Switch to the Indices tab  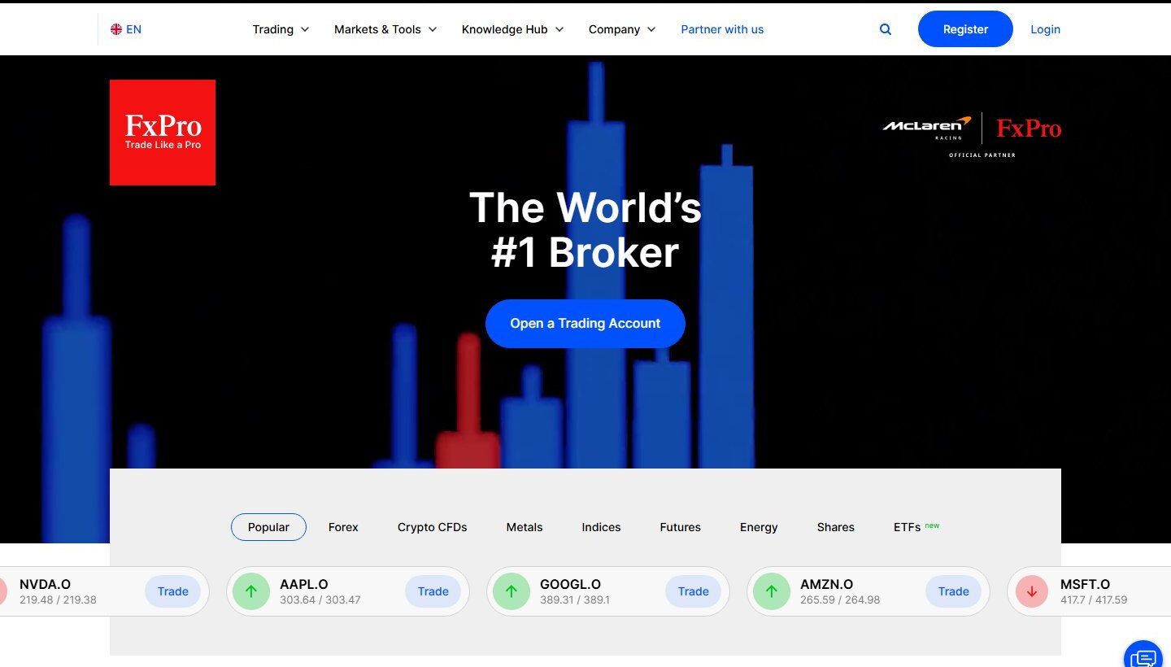tap(601, 527)
